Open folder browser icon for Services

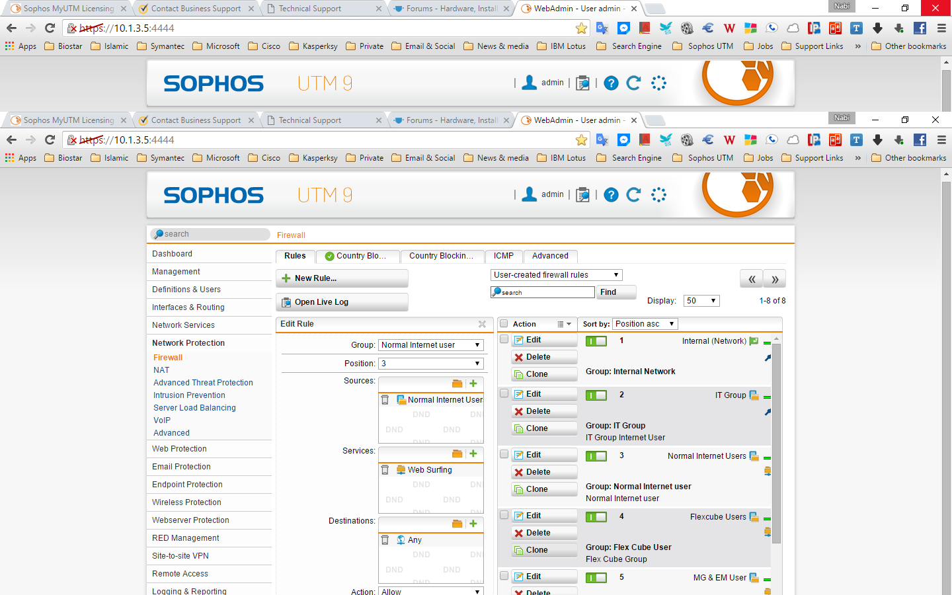click(457, 454)
